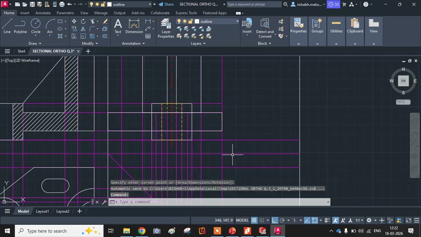Toggle lineweight display in status bar
This screenshot has width=421, height=237.
(327, 220)
